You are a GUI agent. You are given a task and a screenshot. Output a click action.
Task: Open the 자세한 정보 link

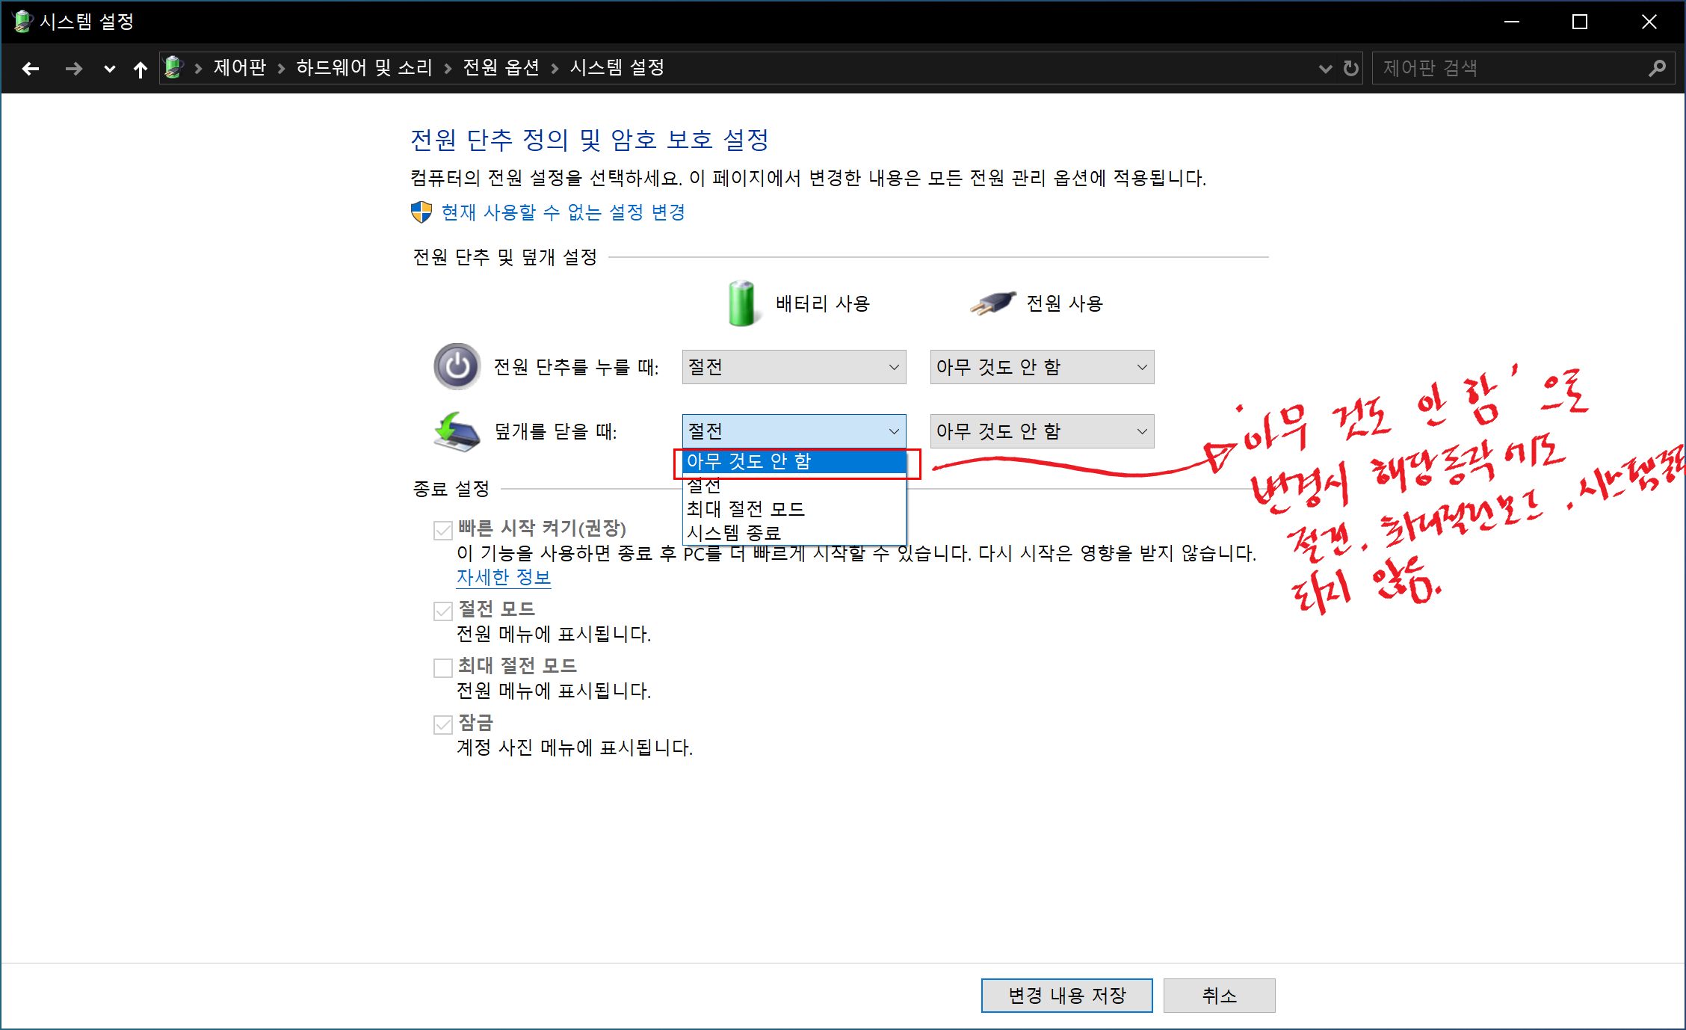(504, 577)
